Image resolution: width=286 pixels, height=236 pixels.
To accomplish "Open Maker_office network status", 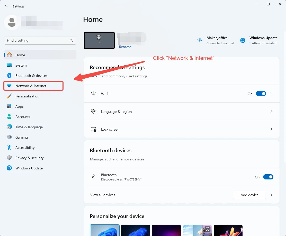I will pos(216,40).
